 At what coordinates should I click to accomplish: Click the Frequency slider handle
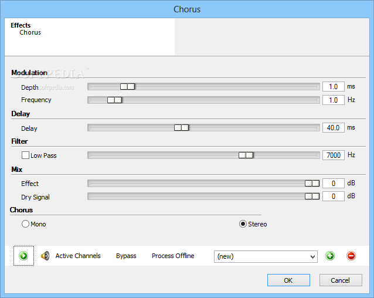(x=115, y=100)
